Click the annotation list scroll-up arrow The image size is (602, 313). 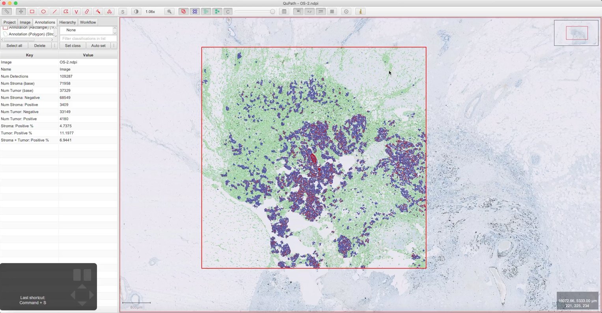click(56, 28)
